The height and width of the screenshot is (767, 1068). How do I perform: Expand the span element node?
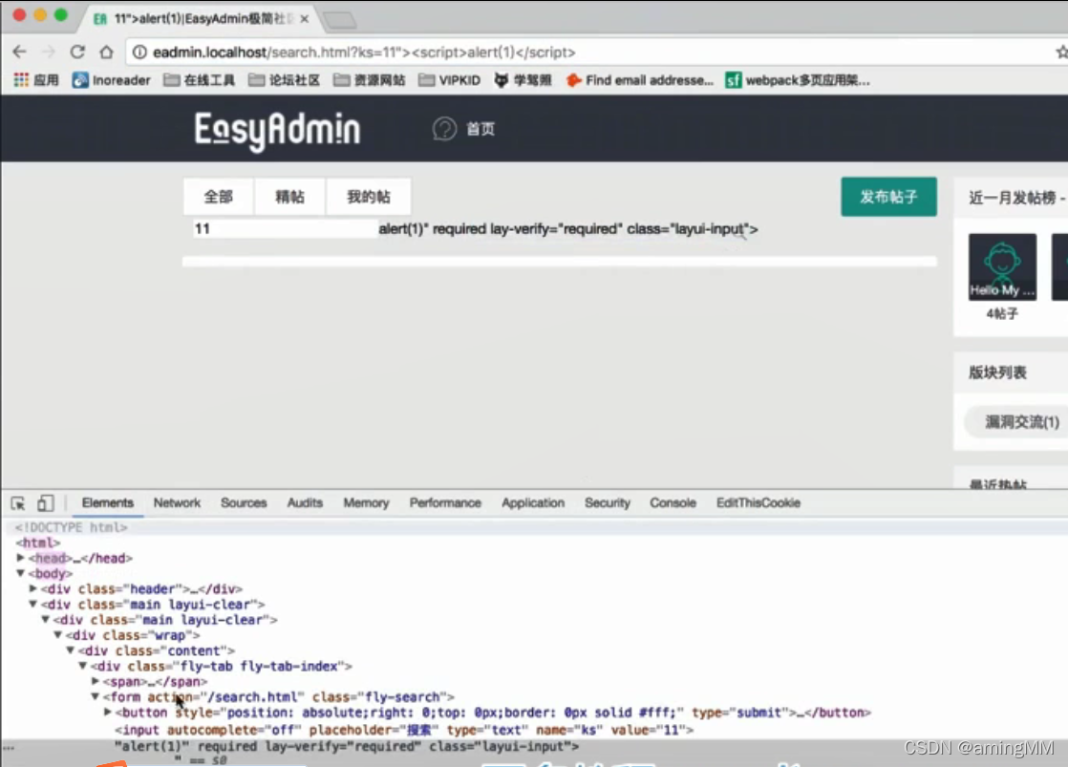(x=96, y=681)
